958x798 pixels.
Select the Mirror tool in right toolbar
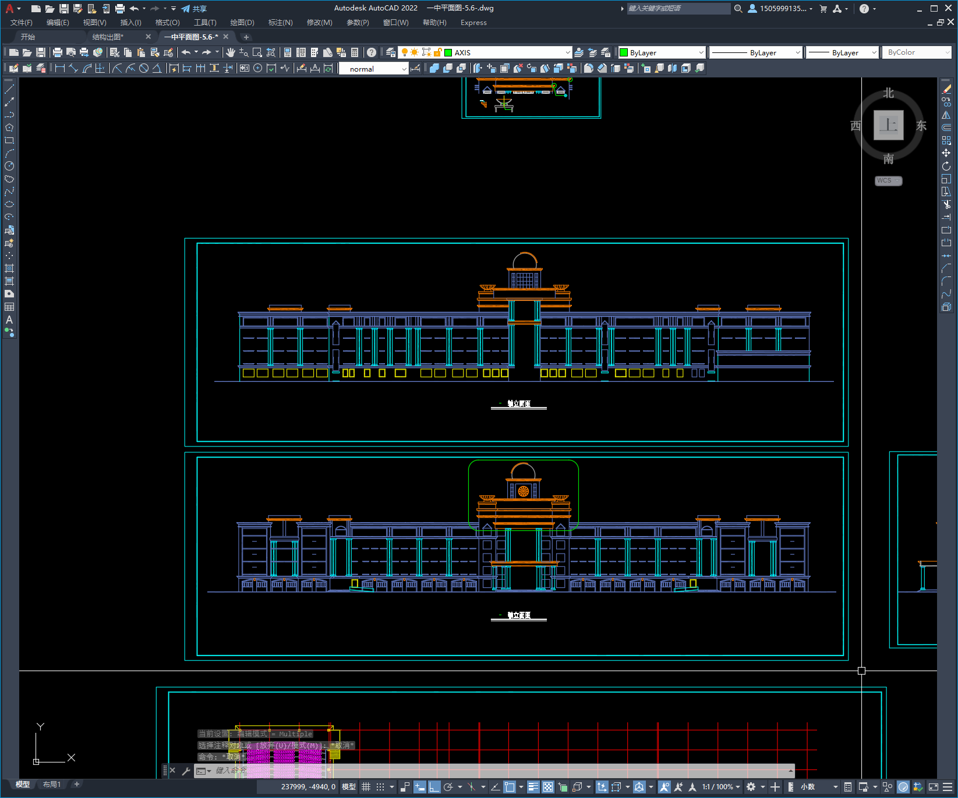(946, 115)
